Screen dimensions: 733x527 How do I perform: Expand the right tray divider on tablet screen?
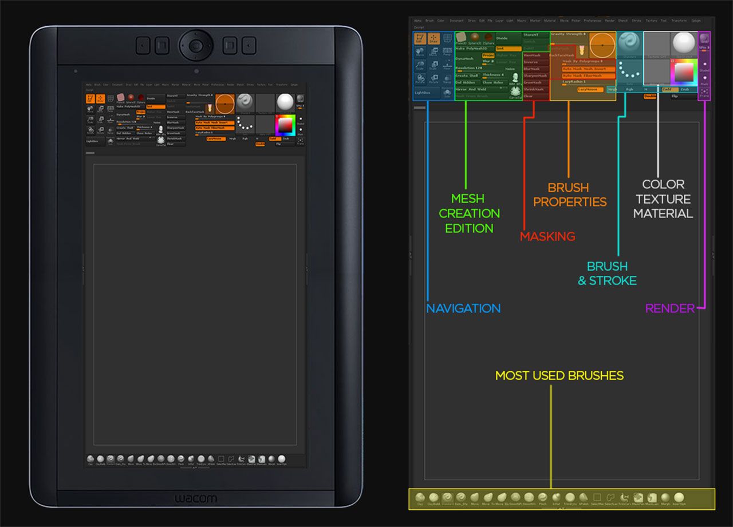307,269
